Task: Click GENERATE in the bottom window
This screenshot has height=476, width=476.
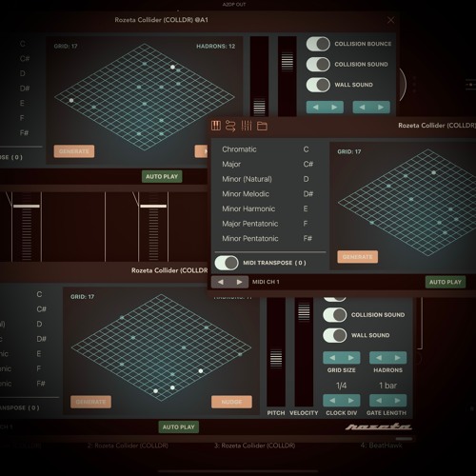Action: tap(90, 402)
